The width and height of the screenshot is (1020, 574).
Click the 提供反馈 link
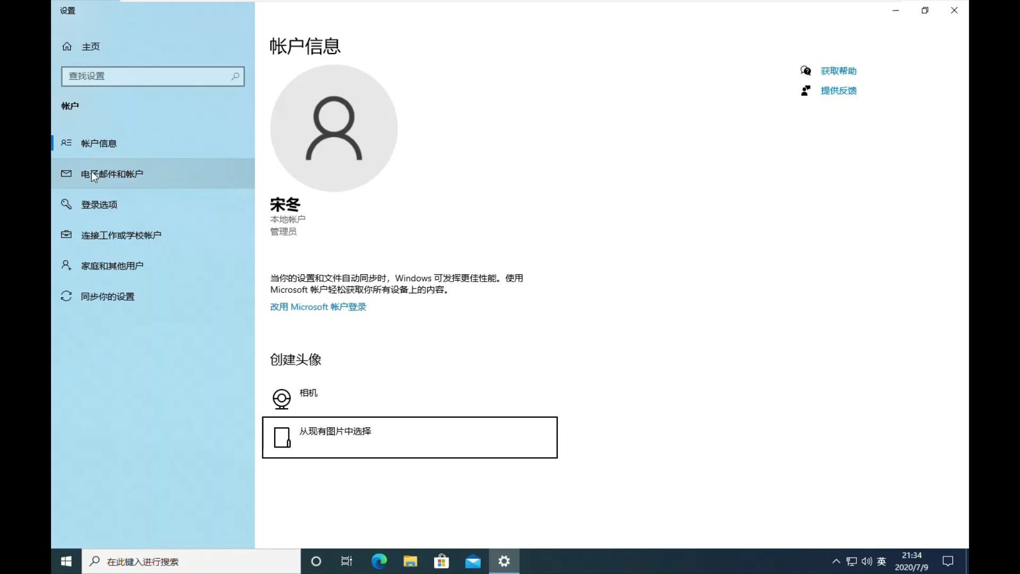[838, 90]
